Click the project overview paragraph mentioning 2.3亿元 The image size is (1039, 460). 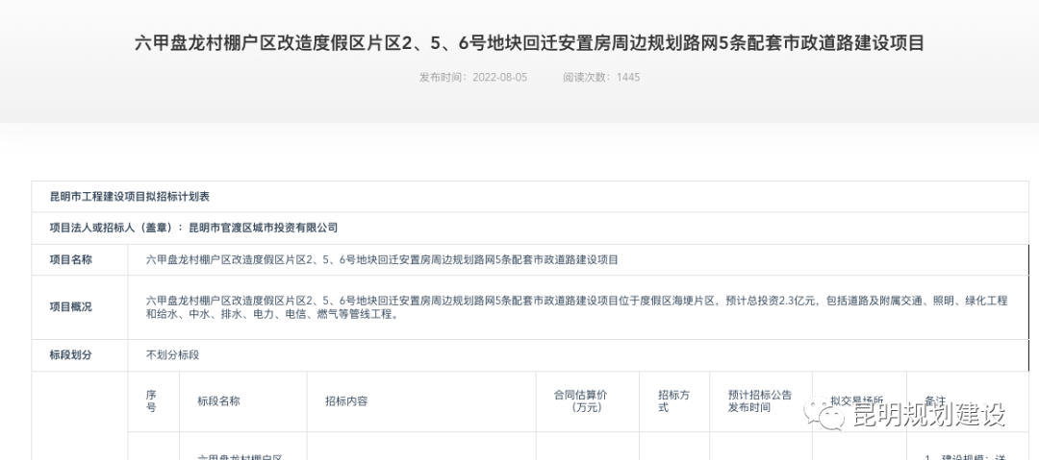coord(576,307)
